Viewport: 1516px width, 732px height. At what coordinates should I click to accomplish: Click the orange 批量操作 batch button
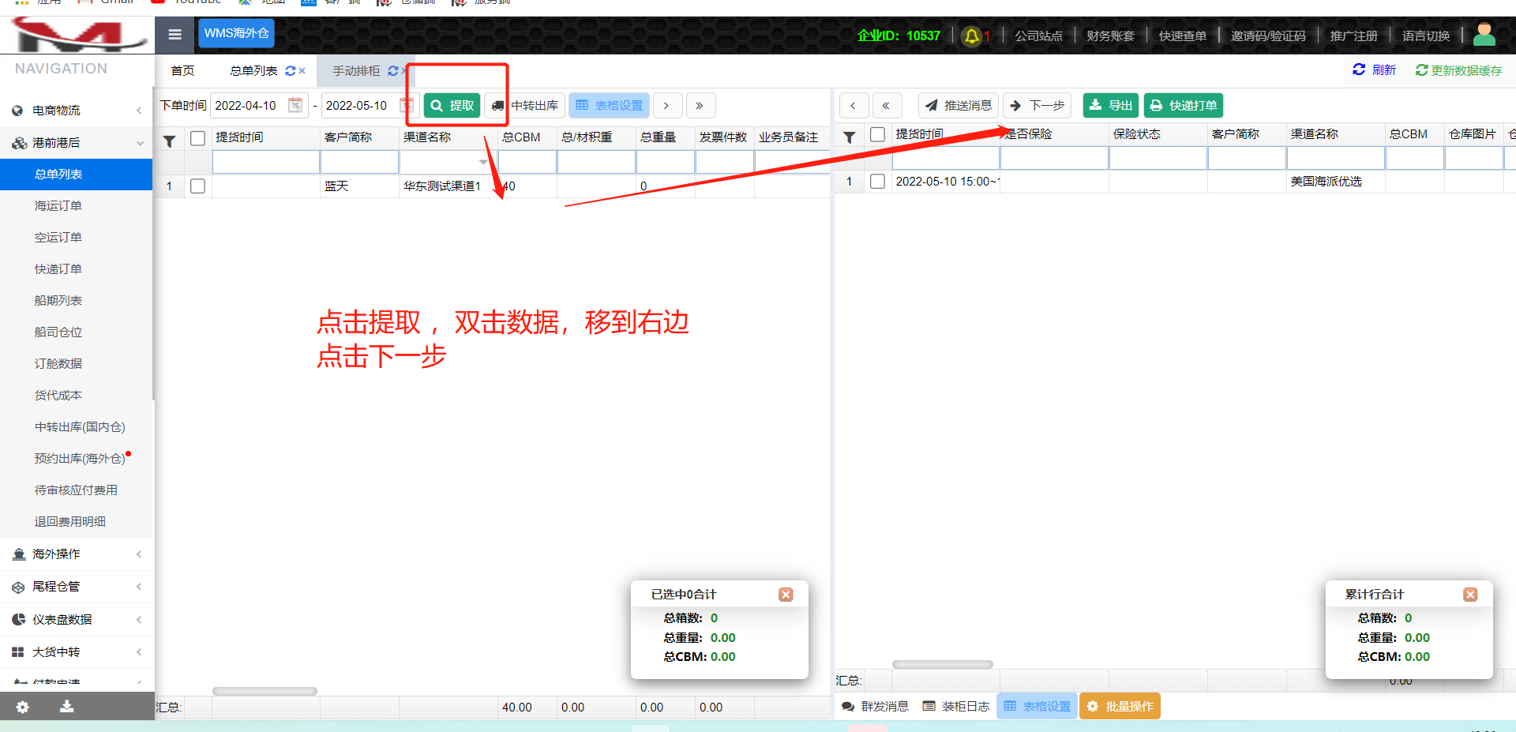[x=1120, y=707]
